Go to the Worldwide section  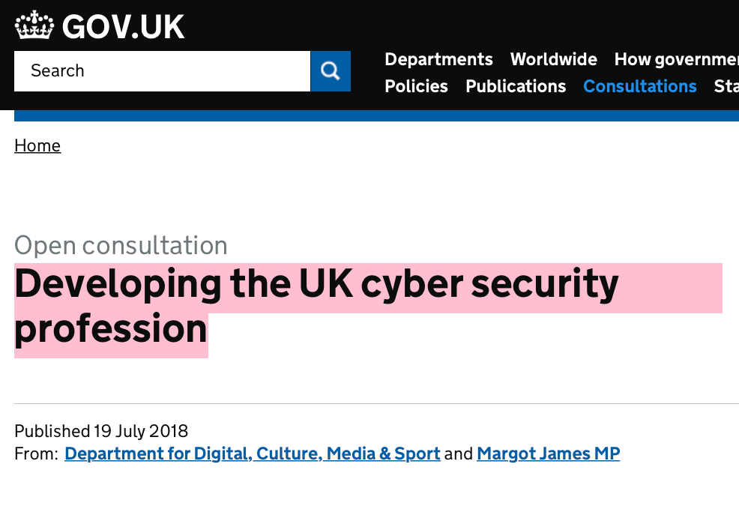[553, 59]
